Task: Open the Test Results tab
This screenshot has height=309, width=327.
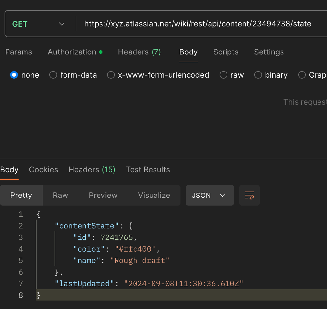Action: 148,170
